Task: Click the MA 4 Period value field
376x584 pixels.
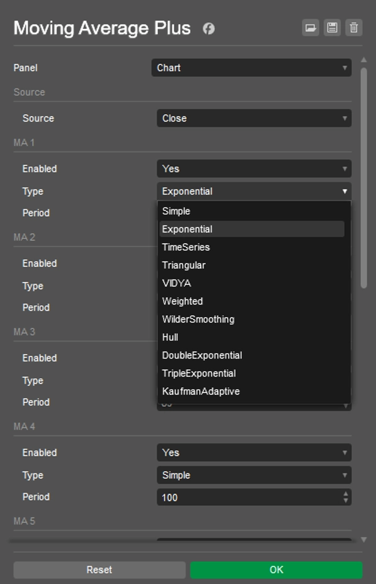Action: (248, 497)
